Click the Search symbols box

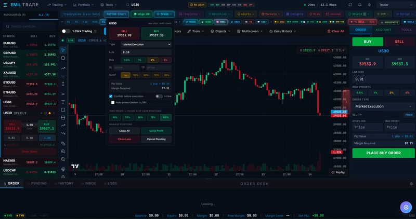click(x=29, y=26)
